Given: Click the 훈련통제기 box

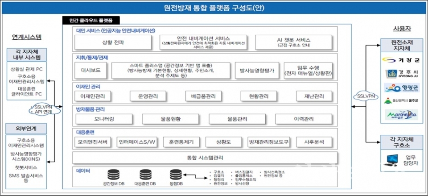Looking at the screenshot, I should pyautogui.click(x=182, y=142).
